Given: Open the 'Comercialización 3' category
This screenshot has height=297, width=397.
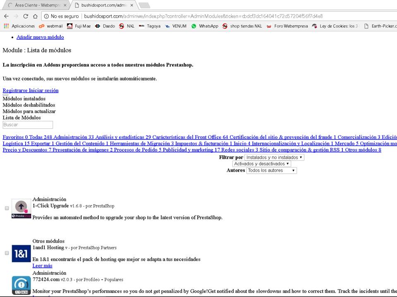Looking at the screenshot, I should click(x=359, y=137).
